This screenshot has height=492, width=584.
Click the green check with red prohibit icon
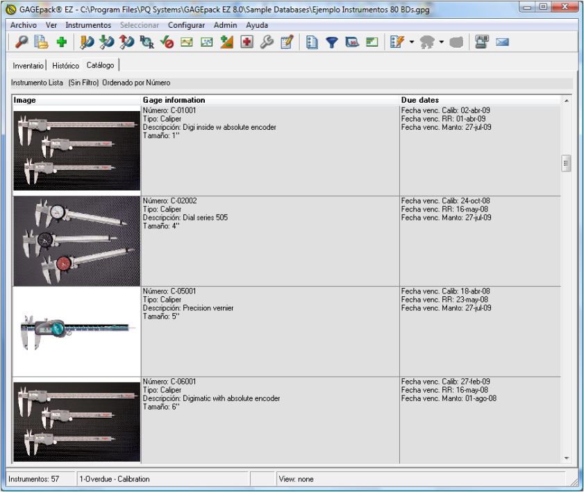(167, 42)
